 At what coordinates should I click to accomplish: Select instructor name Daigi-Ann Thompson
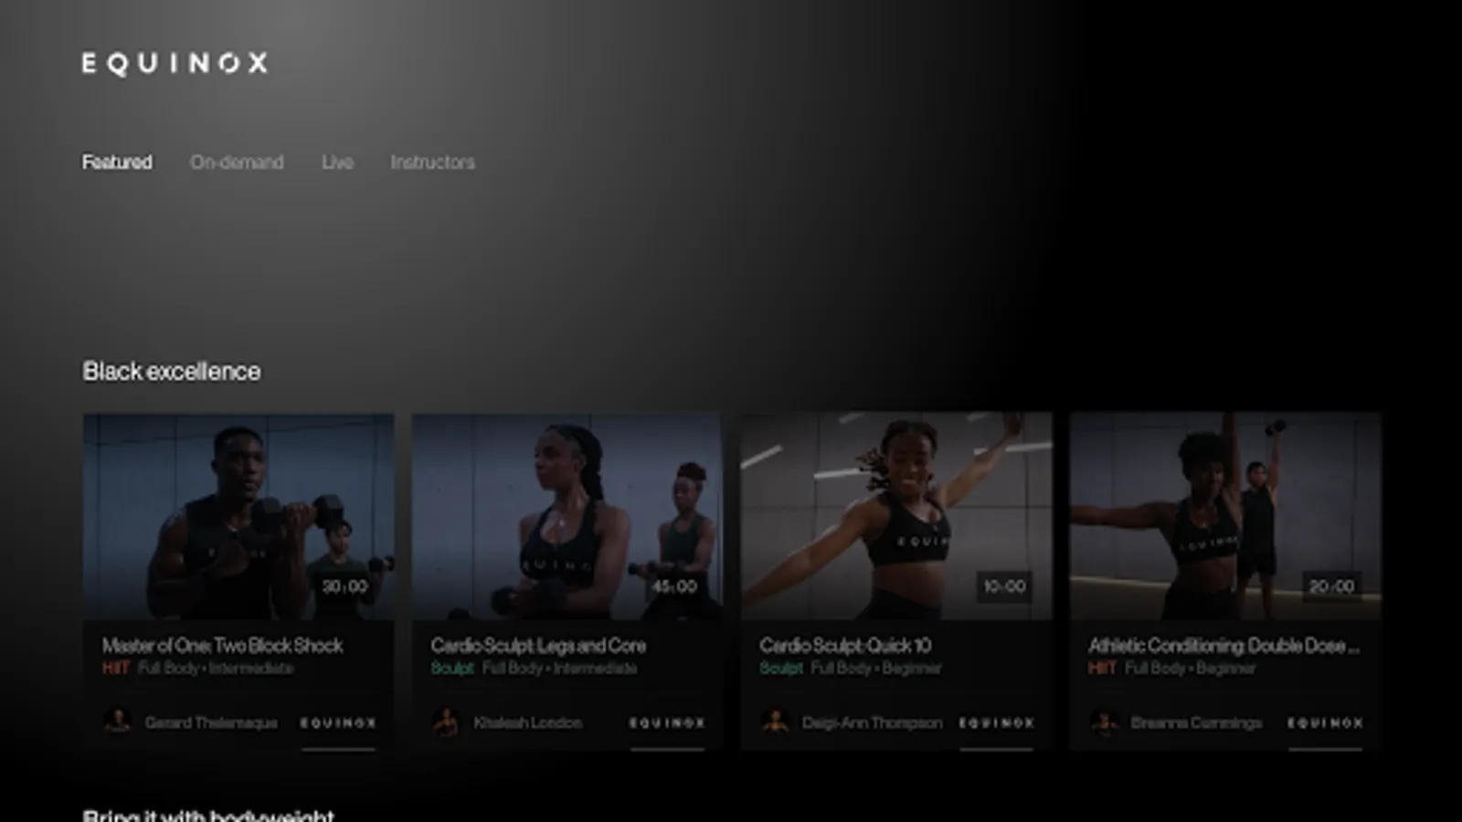point(872,722)
